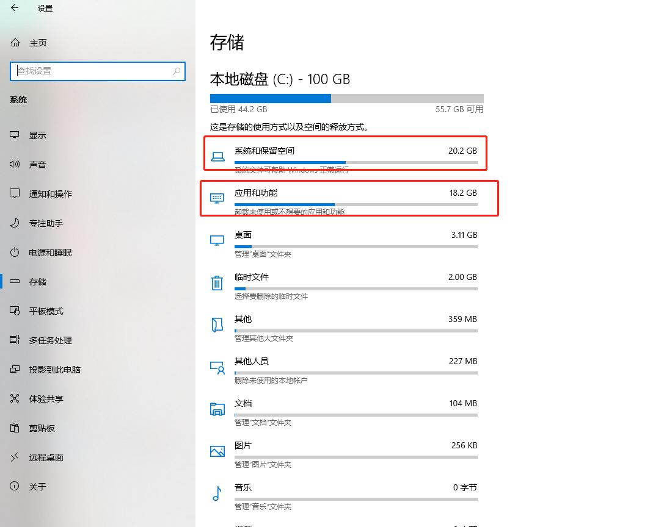Open the 主页 home entry
This screenshot has height=527, width=653.
click(37, 43)
